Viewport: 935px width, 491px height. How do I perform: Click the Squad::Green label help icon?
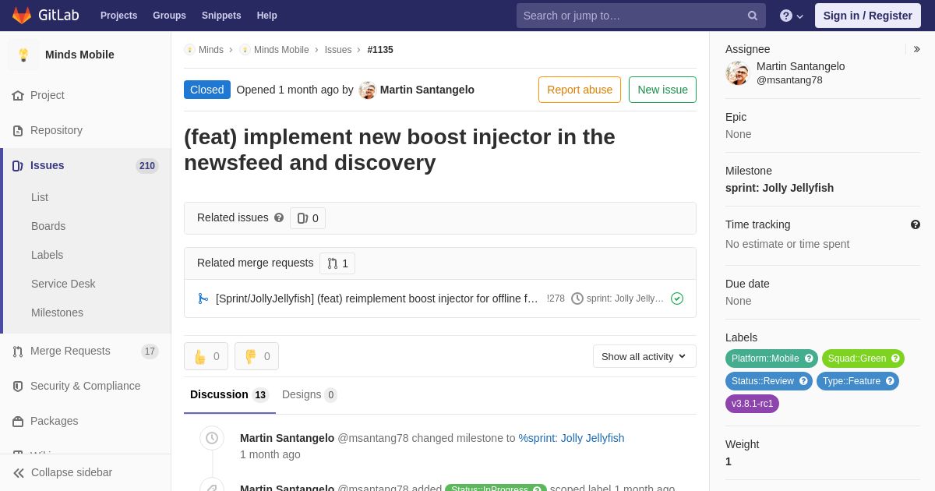tap(895, 359)
